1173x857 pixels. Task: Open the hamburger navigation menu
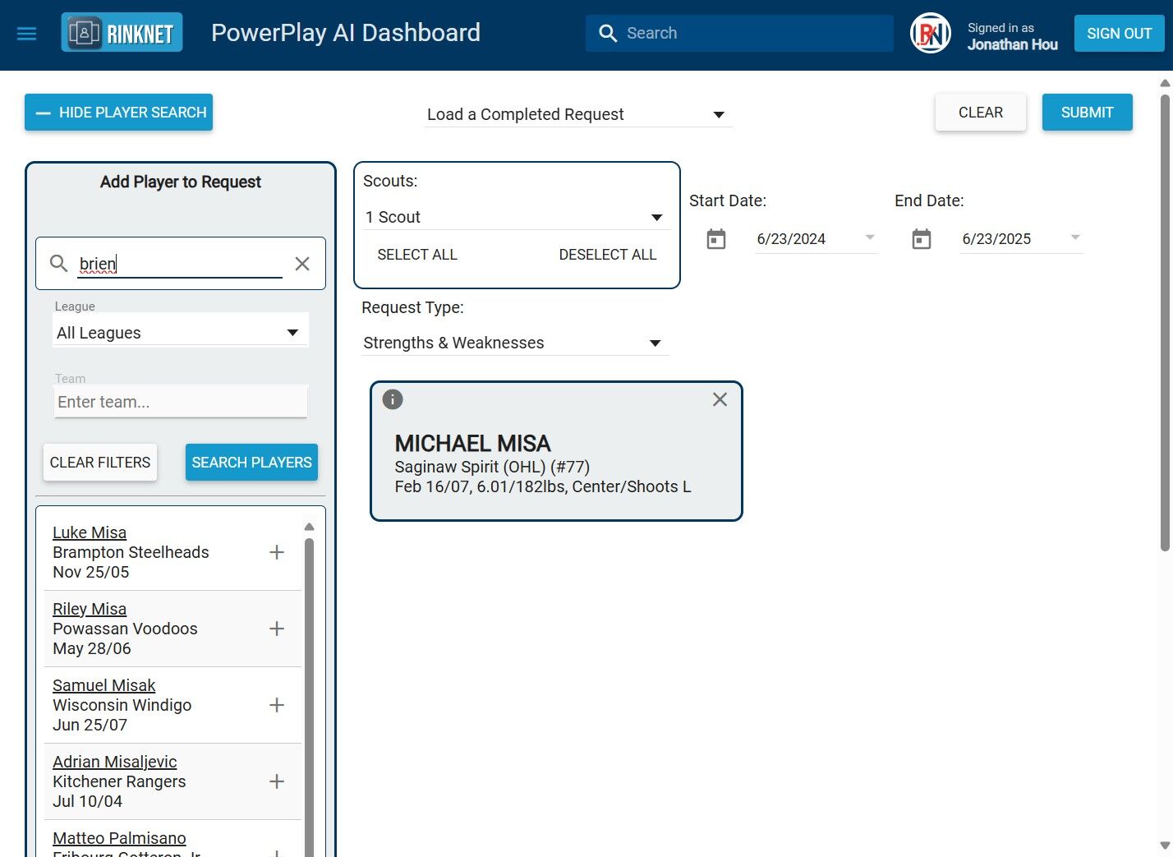(27, 34)
